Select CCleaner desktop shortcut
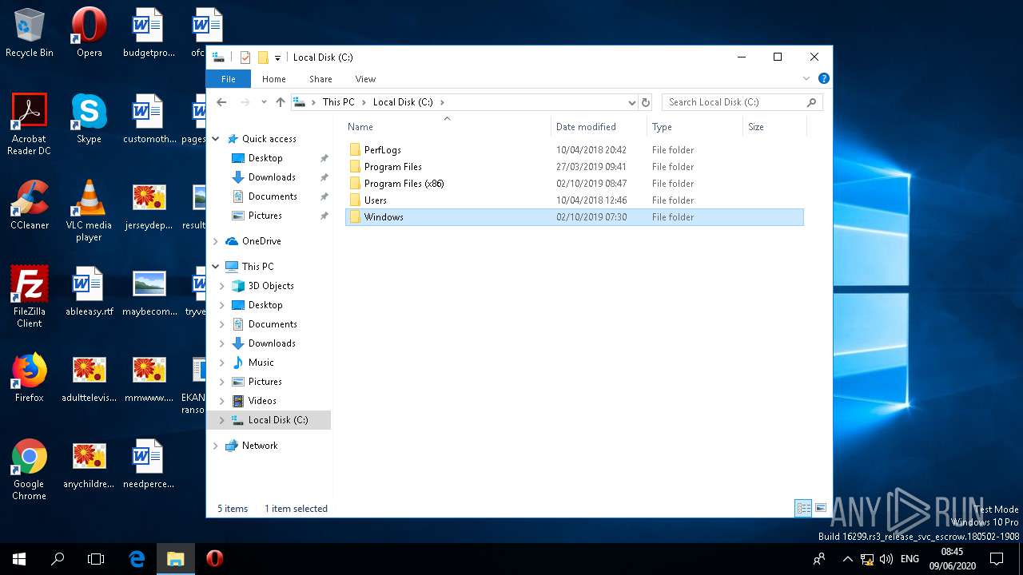The image size is (1023, 575). 30,205
